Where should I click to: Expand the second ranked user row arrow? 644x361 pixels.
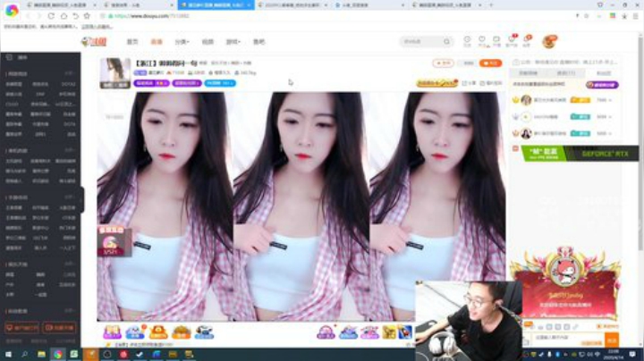pyautogui.click(x=610, y=117)
